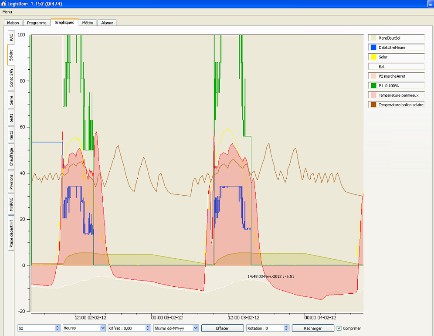Select the green P1 0 100% legend entry
Image resolution: width=434 pixels, height=336 pixels.
point(396,86)
